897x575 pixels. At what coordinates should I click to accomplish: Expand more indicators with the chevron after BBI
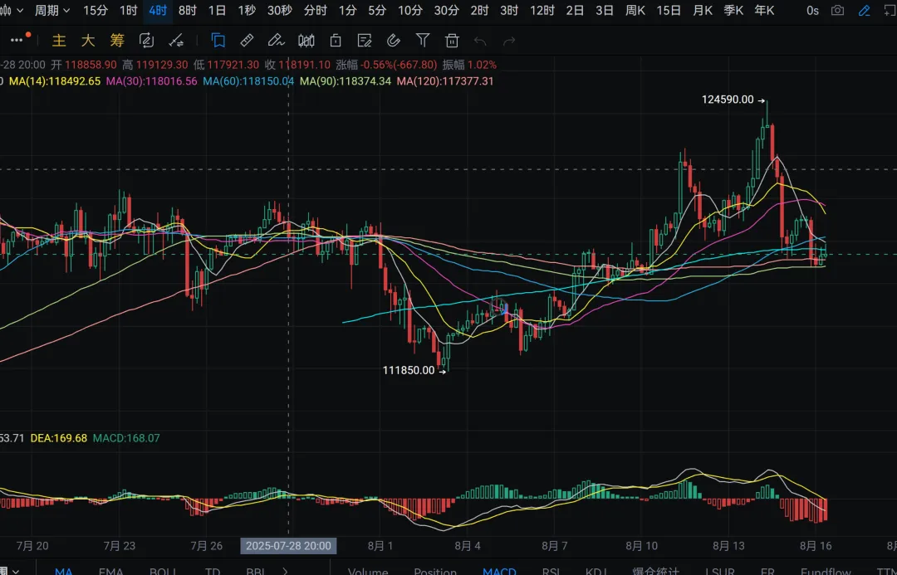pyautogui.click(x=286, y=570)
